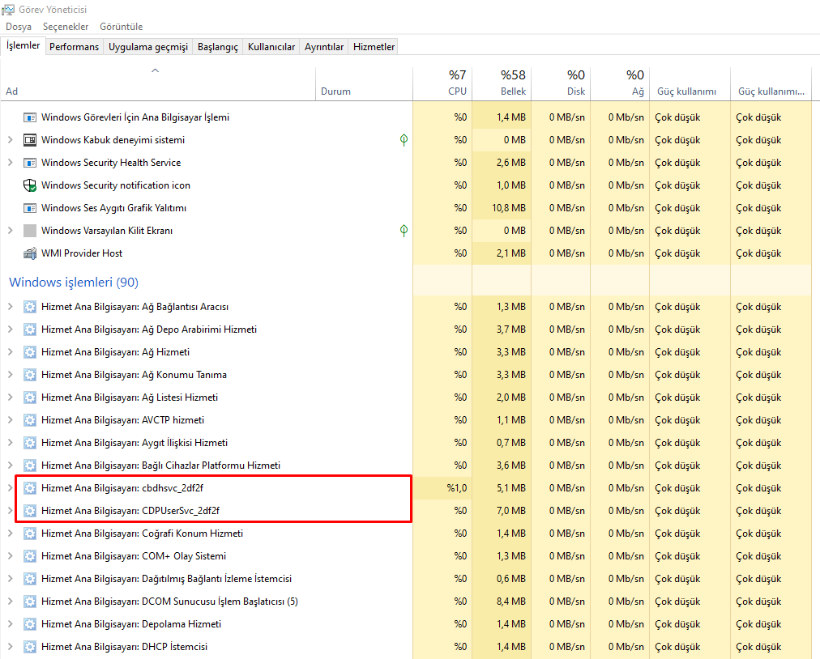The width and height of the screenshot is (820, 659).
Task: Sort processes by Disk column
Action: tap(561, 83)
